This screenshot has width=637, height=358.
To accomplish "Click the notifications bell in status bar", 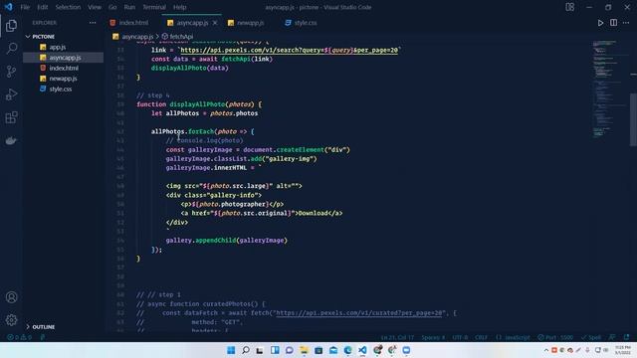I will coord(626,337).
